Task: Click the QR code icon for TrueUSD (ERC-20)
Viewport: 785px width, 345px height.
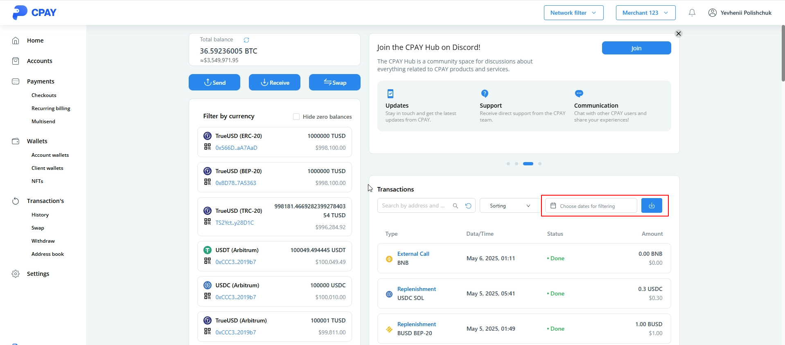Action: coord(208,147)
